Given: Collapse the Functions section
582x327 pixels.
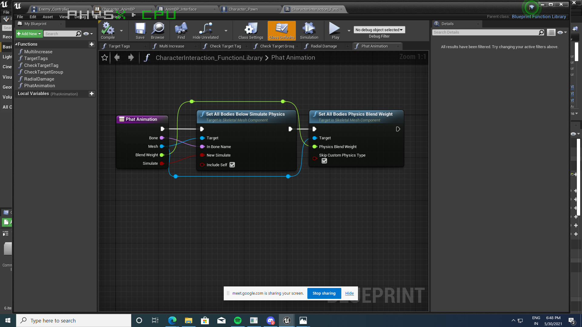Looking at the screenshot, I should pos(16,44).
